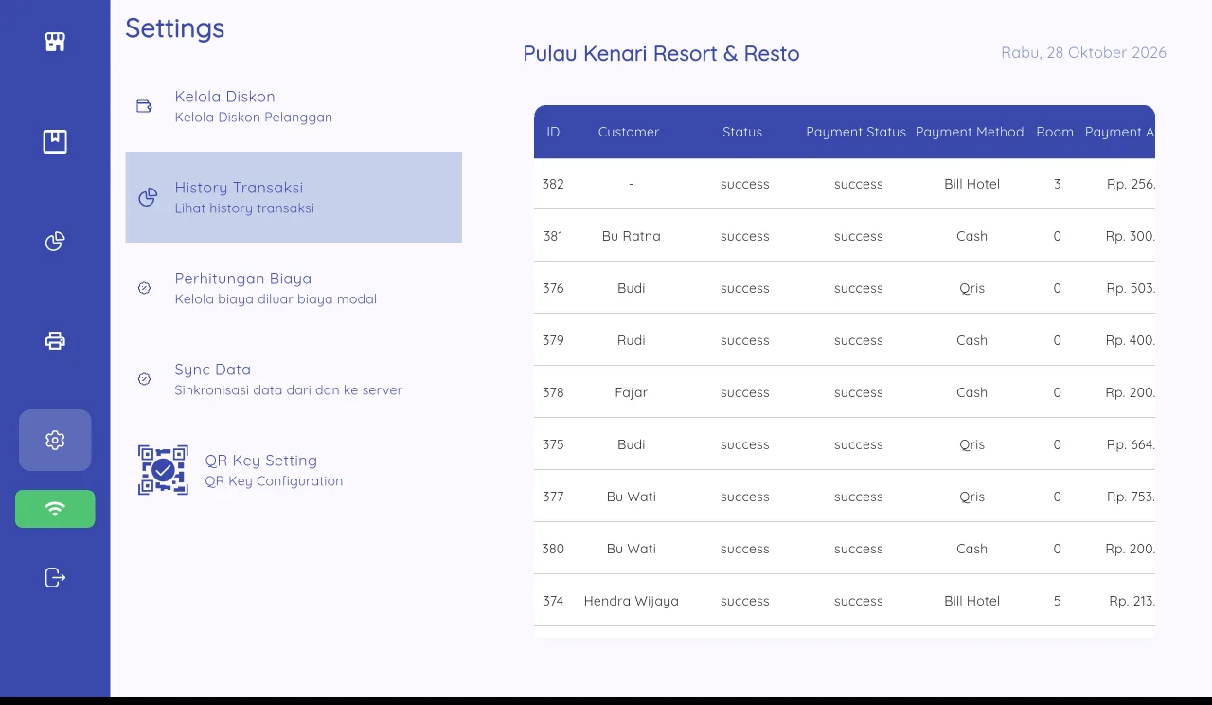This screenshot has height=705, width=1212.
Task: Open QR Key Setting option
Action: [x=294, y=470]
